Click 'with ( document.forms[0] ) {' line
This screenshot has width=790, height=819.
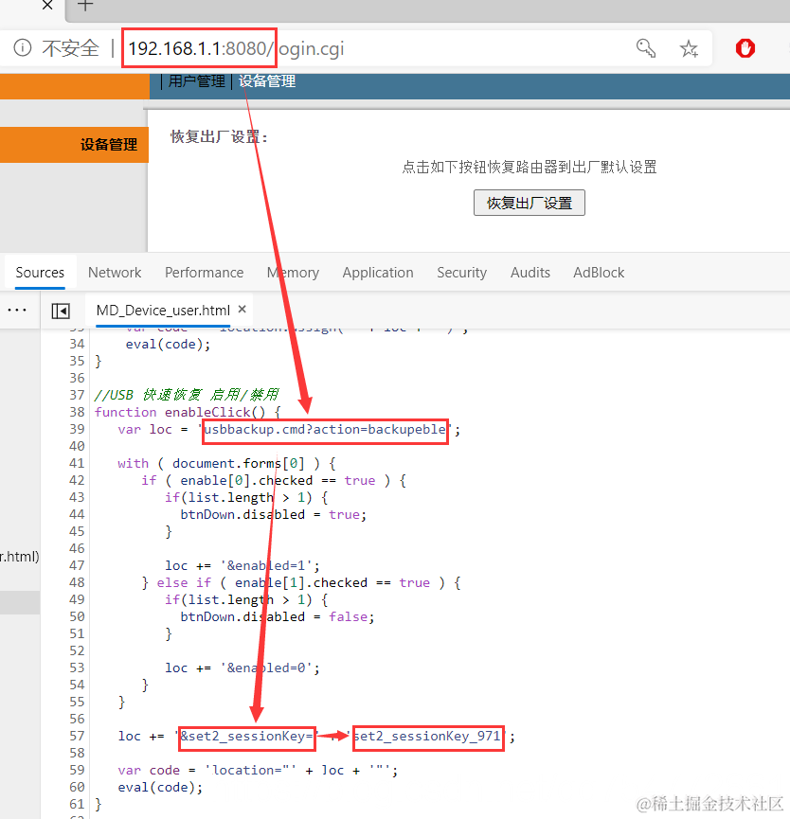[226, 463]
